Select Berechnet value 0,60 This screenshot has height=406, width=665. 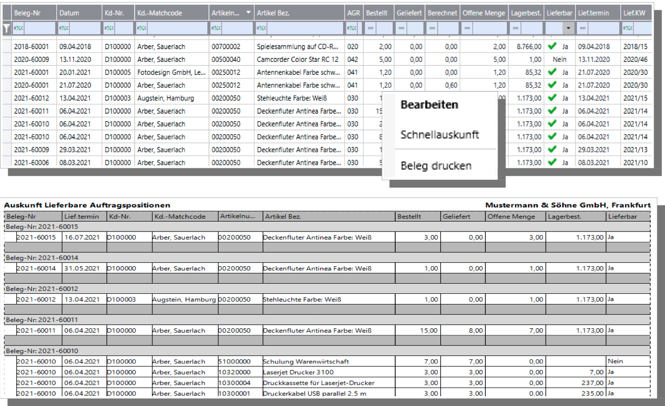451,85
